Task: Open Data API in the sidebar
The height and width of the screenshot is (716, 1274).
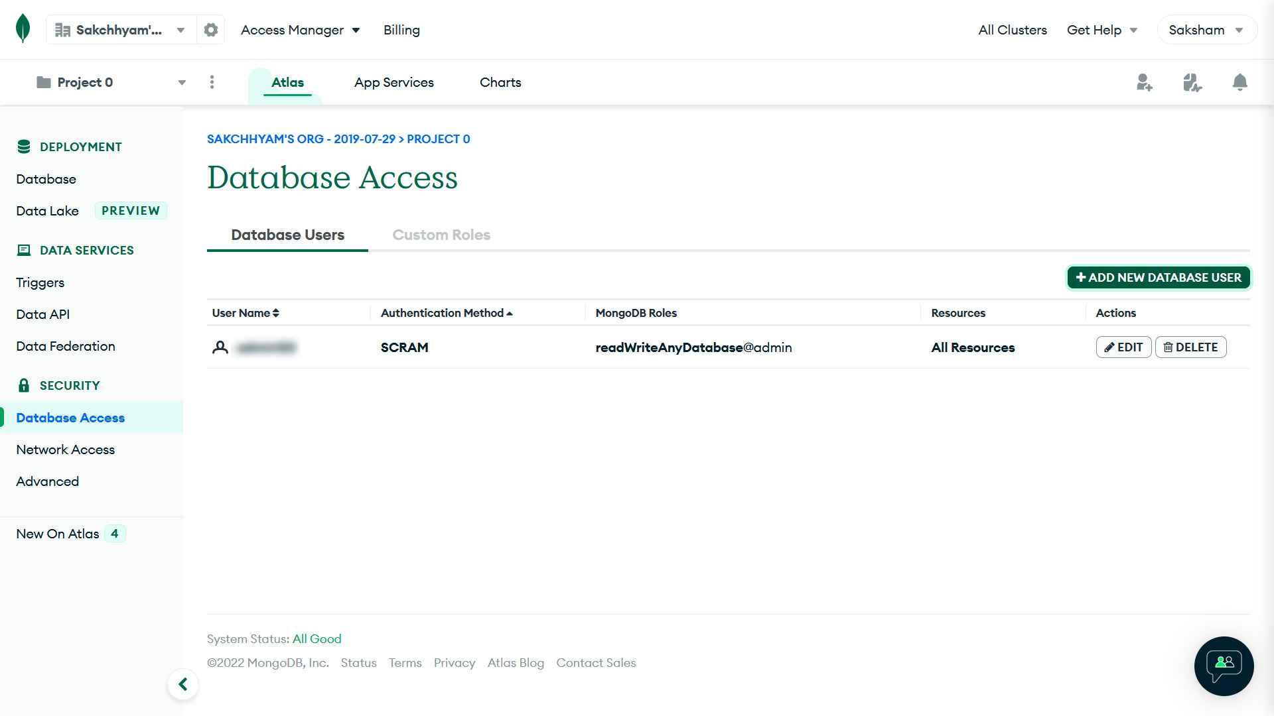Action: (42, 314)
